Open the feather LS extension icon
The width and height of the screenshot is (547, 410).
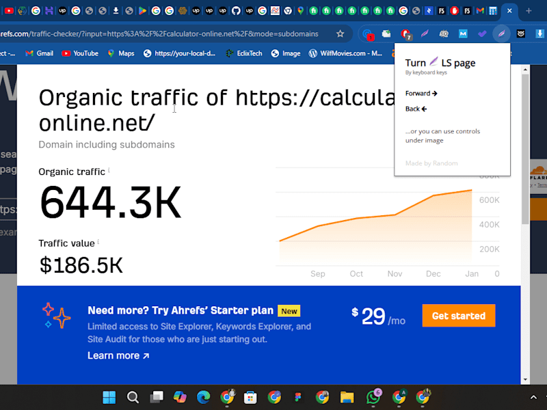(x=501, y=33)
